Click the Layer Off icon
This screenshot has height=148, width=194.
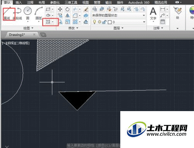coord(143,9)
